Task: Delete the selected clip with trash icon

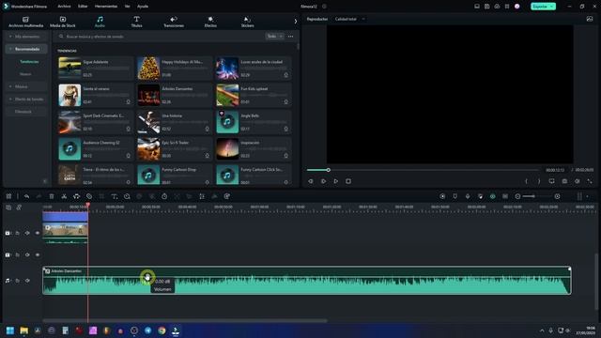Action: [52, 196]
